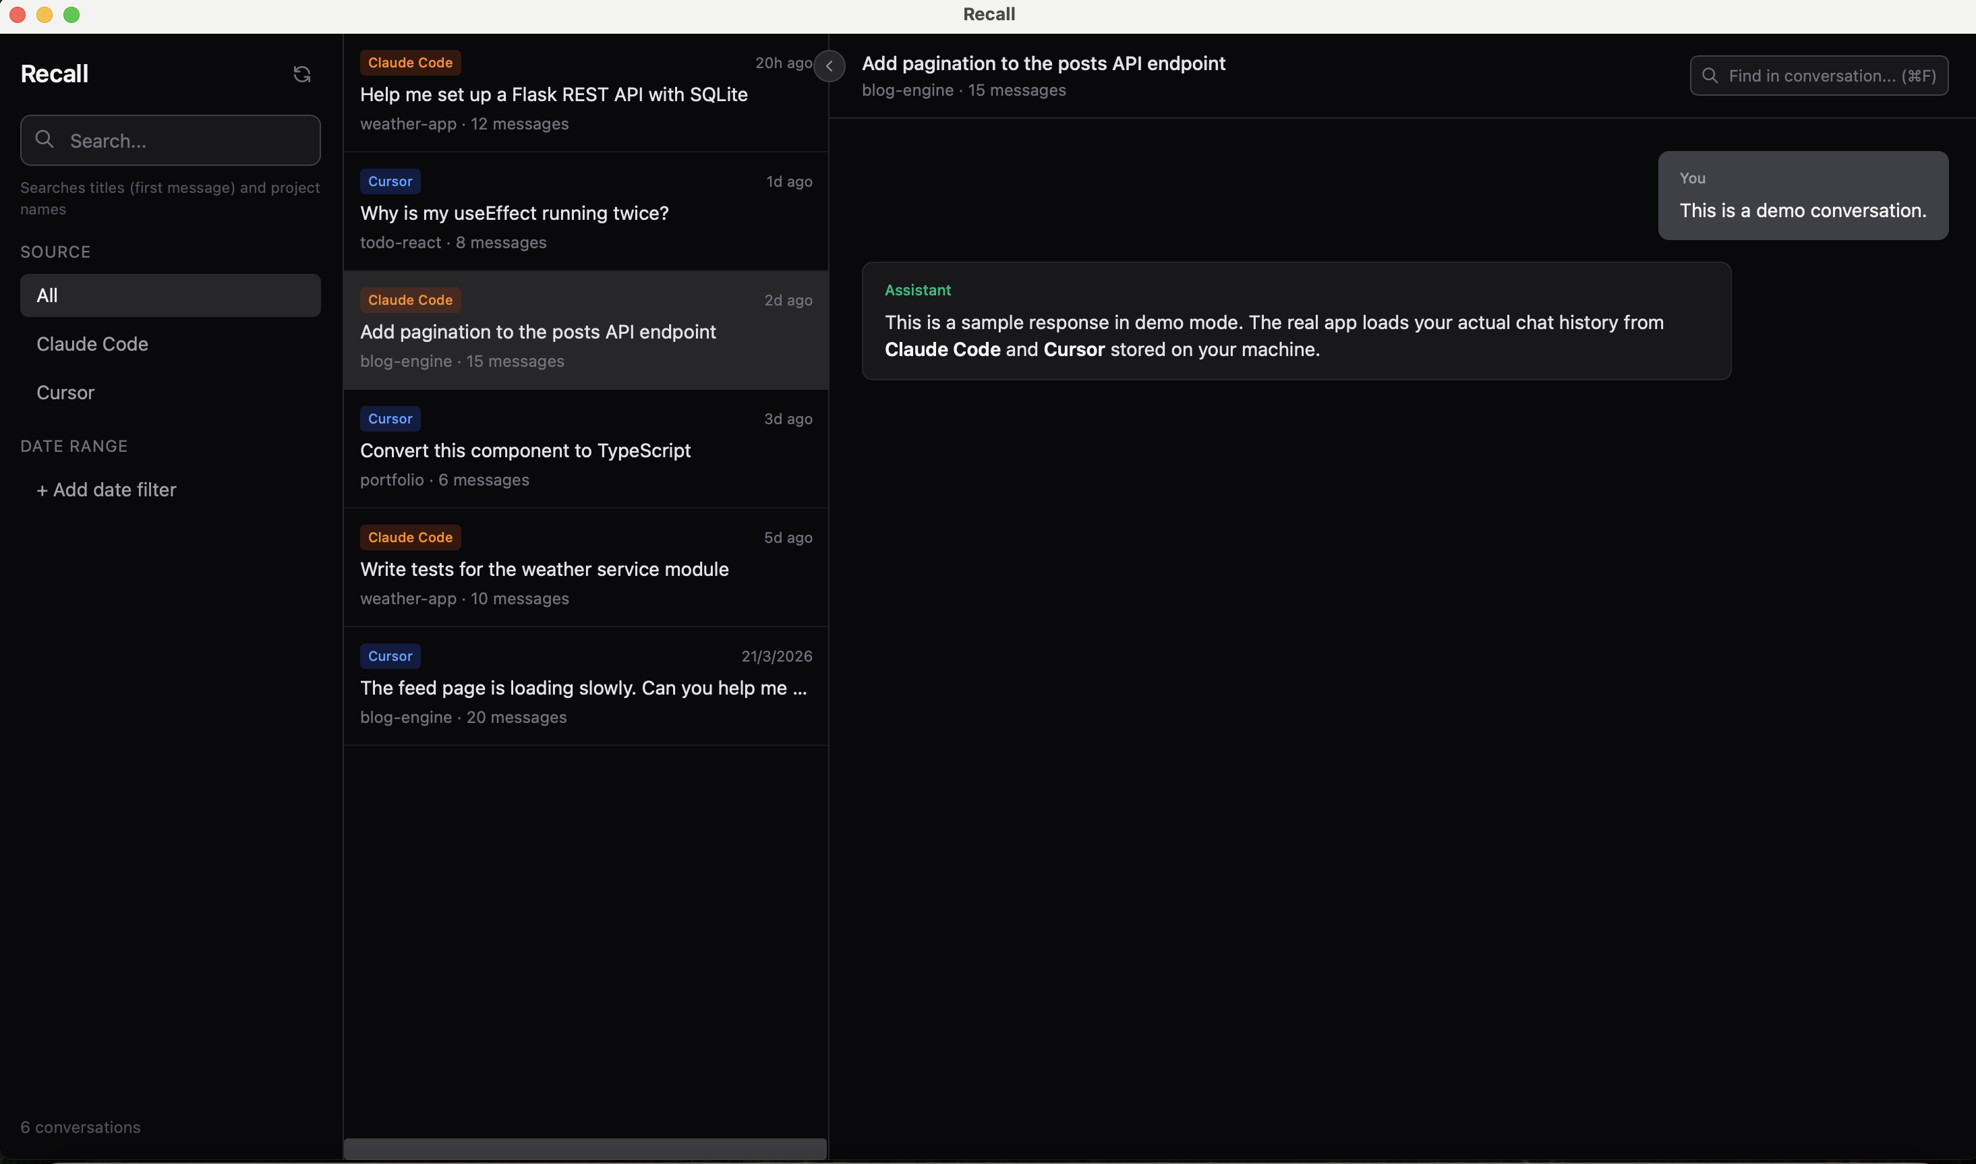This screenshot has height=1164, width=1976.
Task: Collapse the conversation list panel chevron
Action: pos(829,66)
